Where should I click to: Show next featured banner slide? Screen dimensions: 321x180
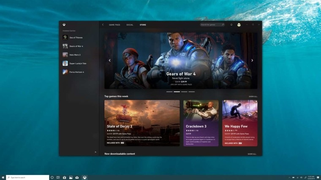coord(252,60)
